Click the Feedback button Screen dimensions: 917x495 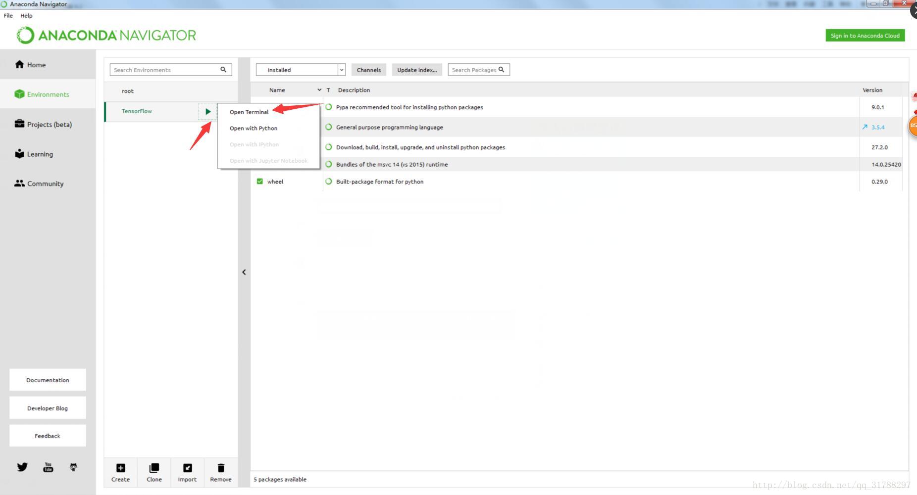click(x=48, y=436)
